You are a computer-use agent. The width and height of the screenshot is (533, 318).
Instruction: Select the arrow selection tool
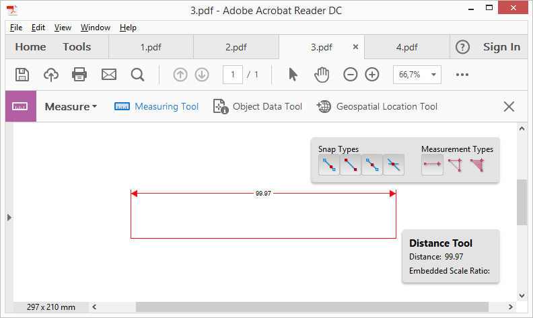[293, 75]
